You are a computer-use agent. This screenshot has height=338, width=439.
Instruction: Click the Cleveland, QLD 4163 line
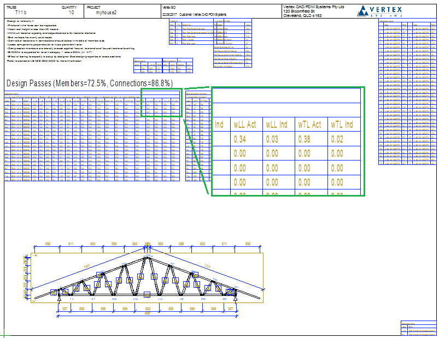point(302,16)
